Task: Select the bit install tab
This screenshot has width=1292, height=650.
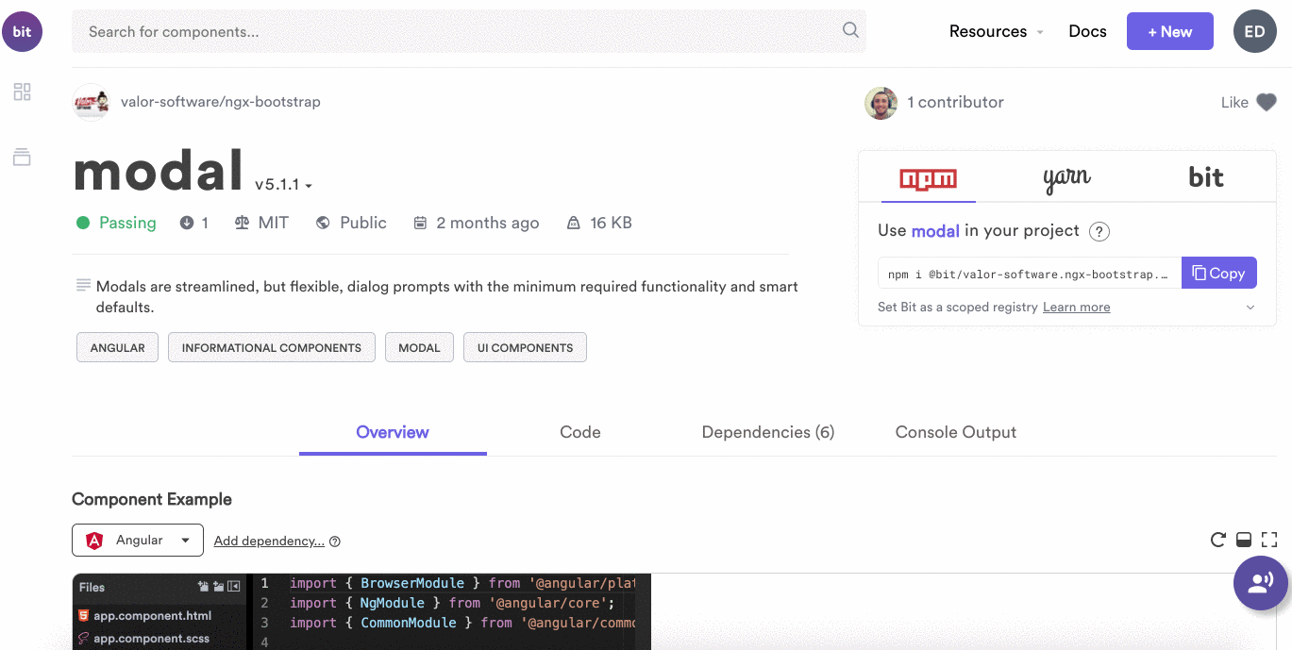Action: 1205,178
